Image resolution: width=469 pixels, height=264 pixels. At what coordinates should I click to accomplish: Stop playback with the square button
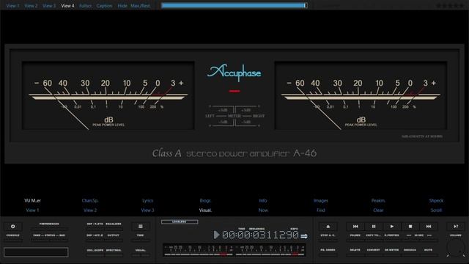[x=410, y=227]
